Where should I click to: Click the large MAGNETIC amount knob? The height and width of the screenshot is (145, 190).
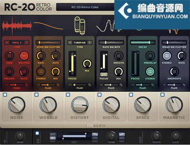[174, 105]
